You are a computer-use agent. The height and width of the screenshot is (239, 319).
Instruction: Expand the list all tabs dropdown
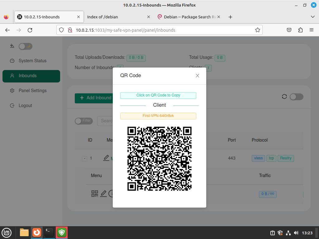pos(313,17)
